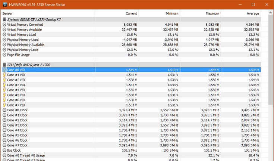
Task: Click the Core #1 VID lightning bolt icon
Action: point(4,75)
